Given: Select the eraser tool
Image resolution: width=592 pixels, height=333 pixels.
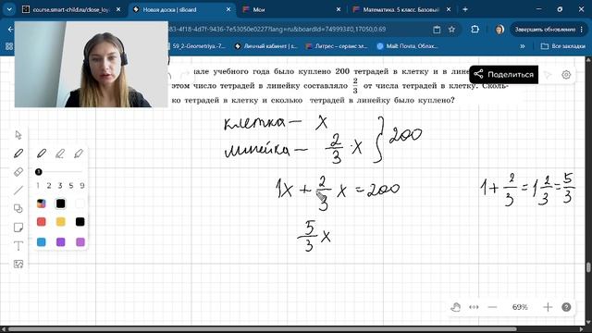Looking at the screenshot, I should pyautogui.click(x=18, y=172).
